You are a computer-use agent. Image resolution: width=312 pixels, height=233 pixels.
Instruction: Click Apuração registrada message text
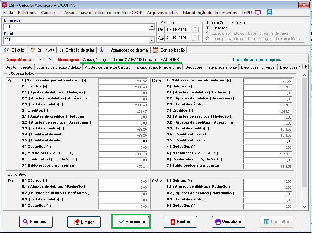coord(131,59)
